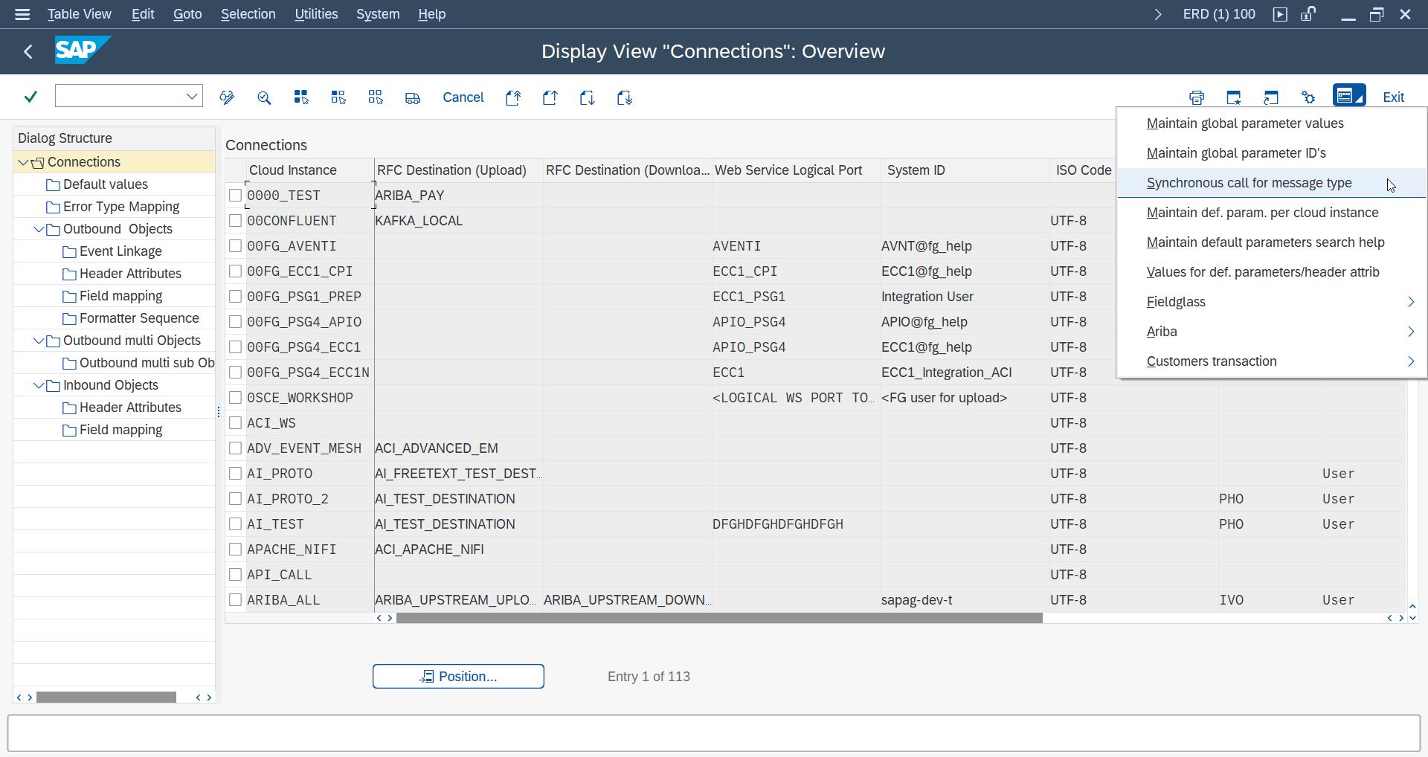Click the Last Page icon
The image size is (1428, 757).
pos(625,97)
